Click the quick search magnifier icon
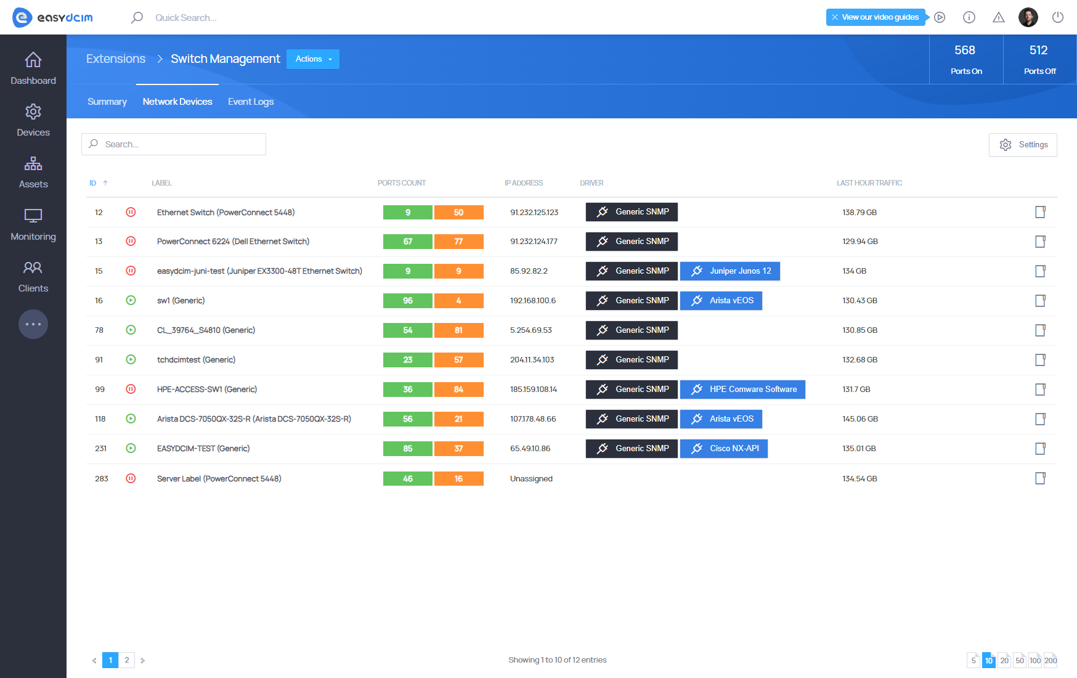This screenshot has width=1077, height=678. pyautogui.click(x=137, y=17)
